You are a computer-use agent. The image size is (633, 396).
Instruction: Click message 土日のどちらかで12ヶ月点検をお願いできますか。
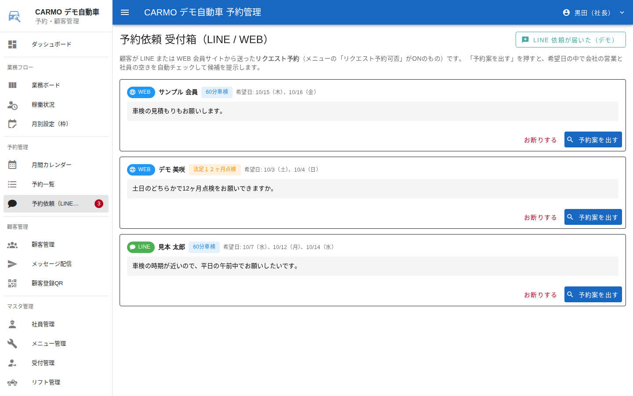click(204, 189)
